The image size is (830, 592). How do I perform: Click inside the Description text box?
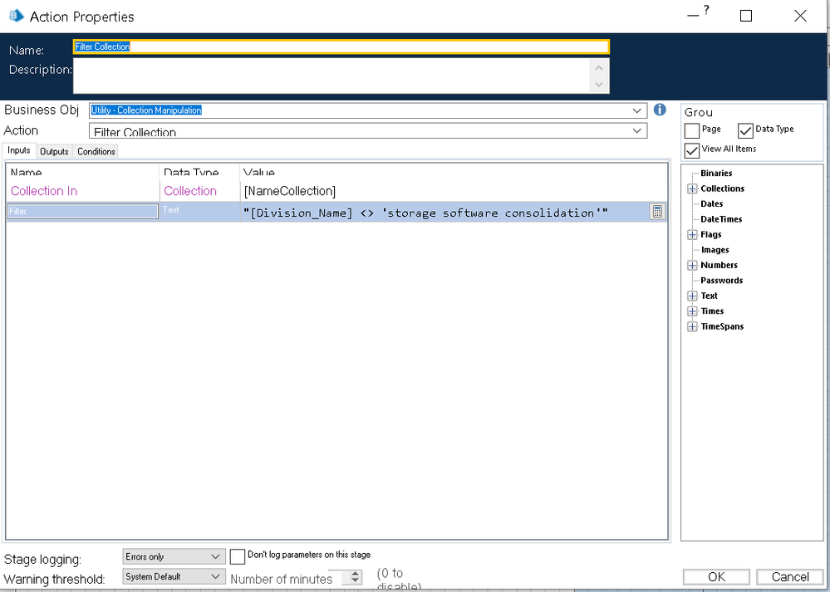tap(332, 76)
